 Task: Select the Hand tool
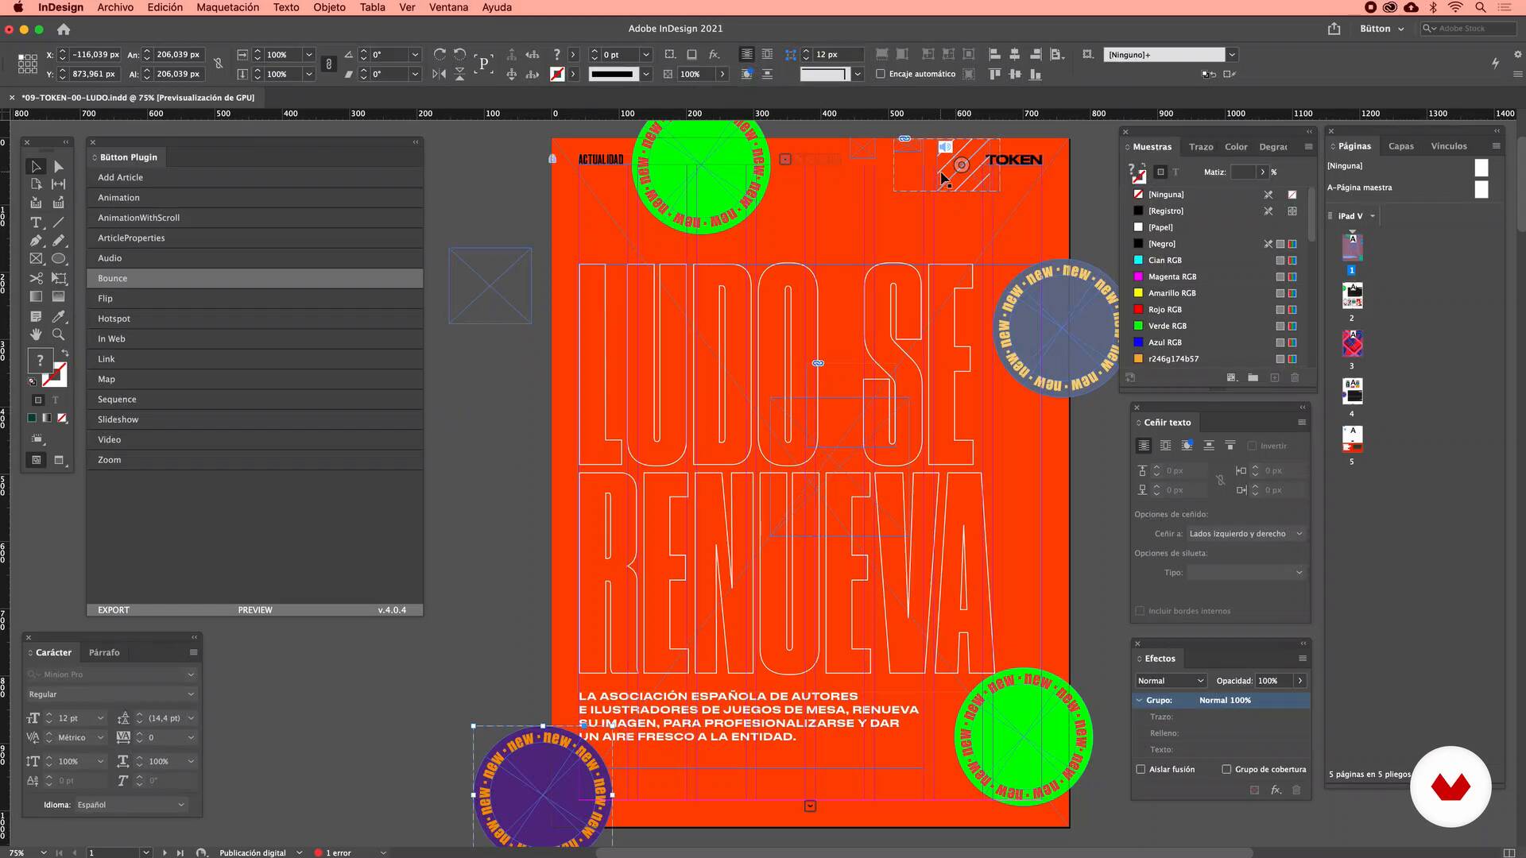pos(36,334)
